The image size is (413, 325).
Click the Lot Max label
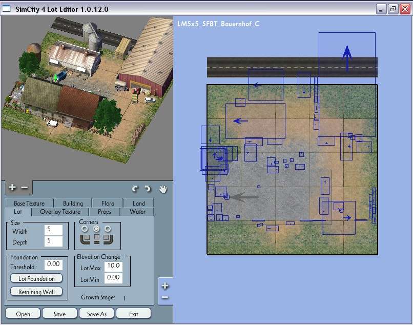91,268
